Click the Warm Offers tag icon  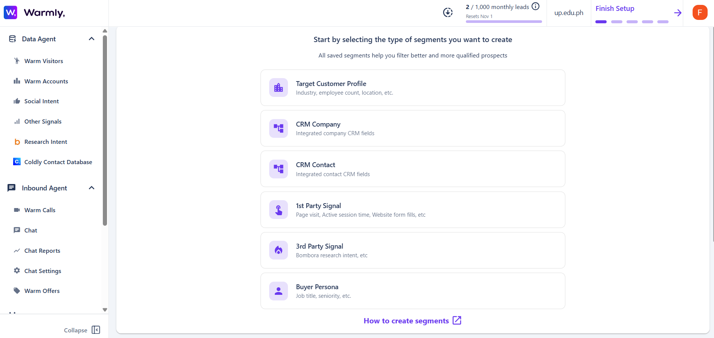click(17, 290)
